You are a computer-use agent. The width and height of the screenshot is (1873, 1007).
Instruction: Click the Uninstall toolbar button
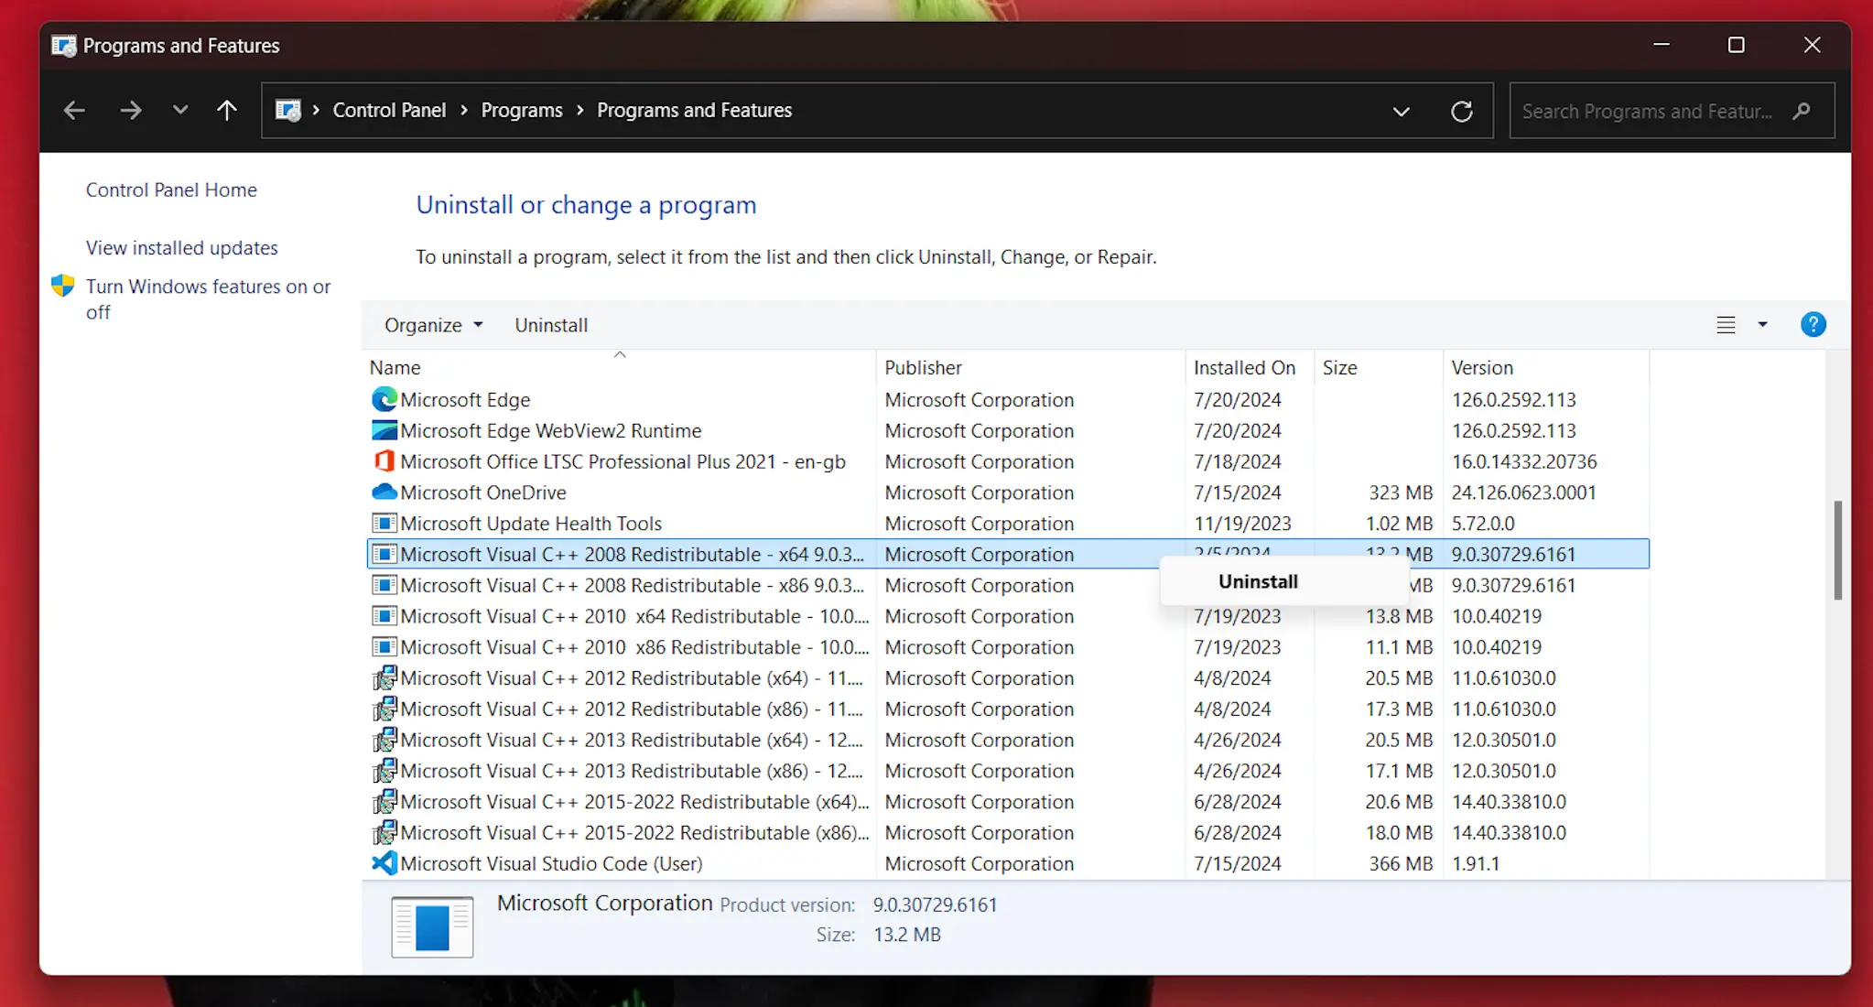(x=551, y=325)
